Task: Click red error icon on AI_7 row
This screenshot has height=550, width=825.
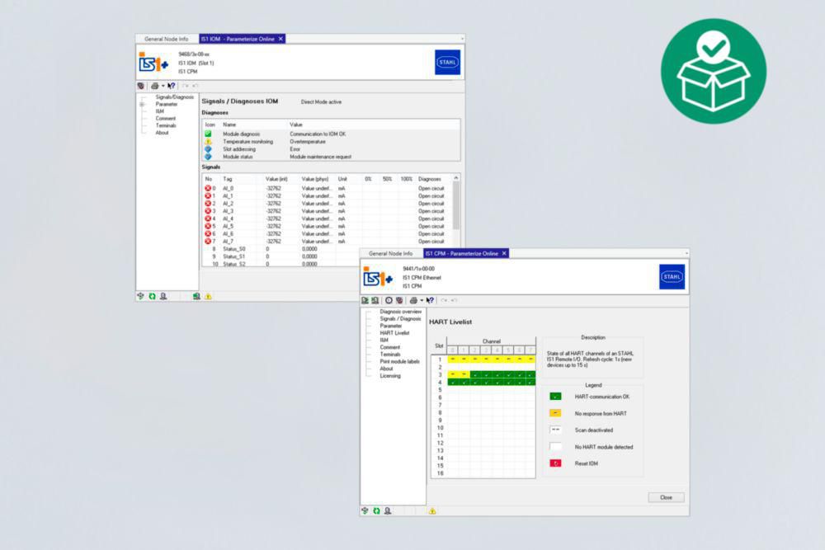Action: tap(208, 242)
